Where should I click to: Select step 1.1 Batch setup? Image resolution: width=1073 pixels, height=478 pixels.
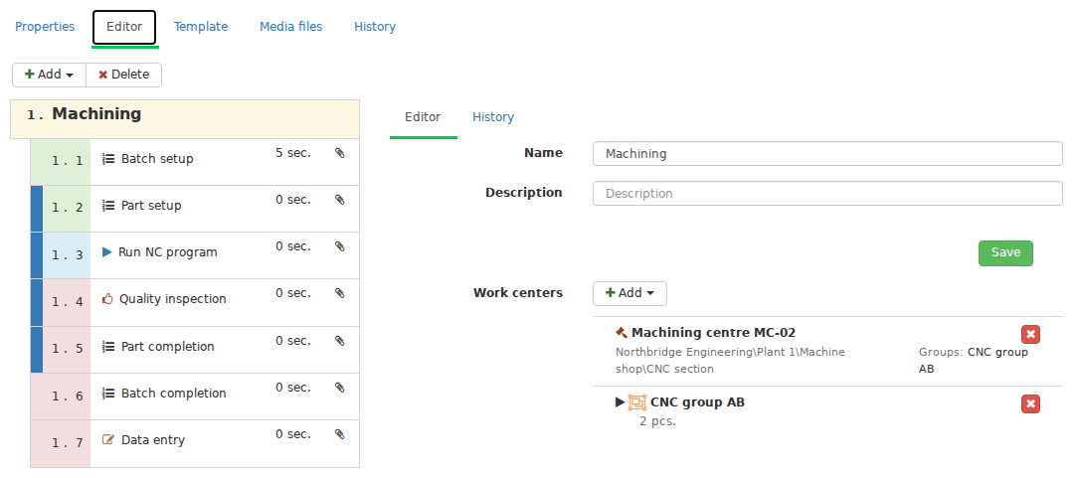click(x=195, y=162)
